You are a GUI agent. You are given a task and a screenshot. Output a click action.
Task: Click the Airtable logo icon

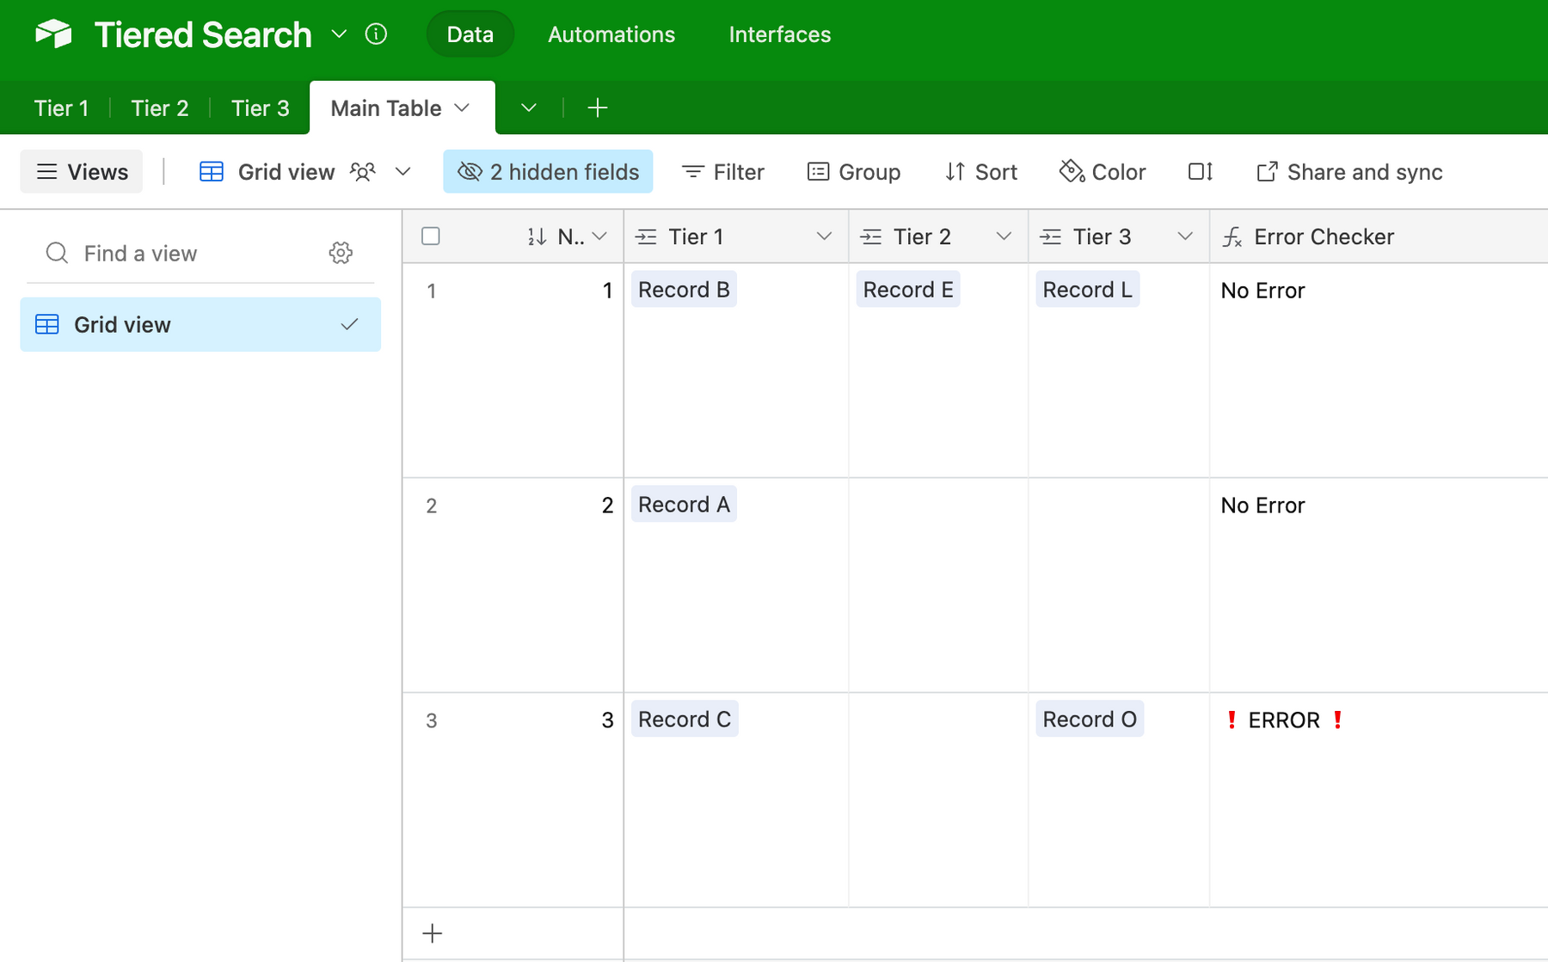[x=53, y=34]
